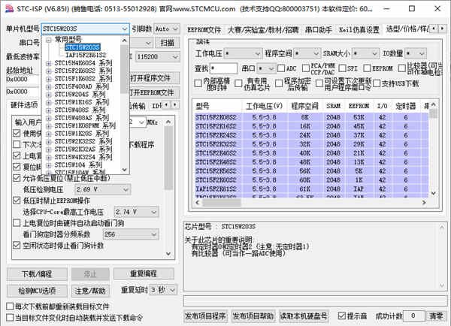Toggle the 提示音 checkbox

pos(341,315)
